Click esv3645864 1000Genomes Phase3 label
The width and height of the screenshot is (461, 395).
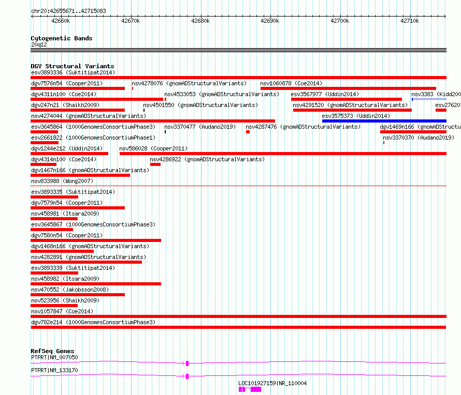coord(93,127)
